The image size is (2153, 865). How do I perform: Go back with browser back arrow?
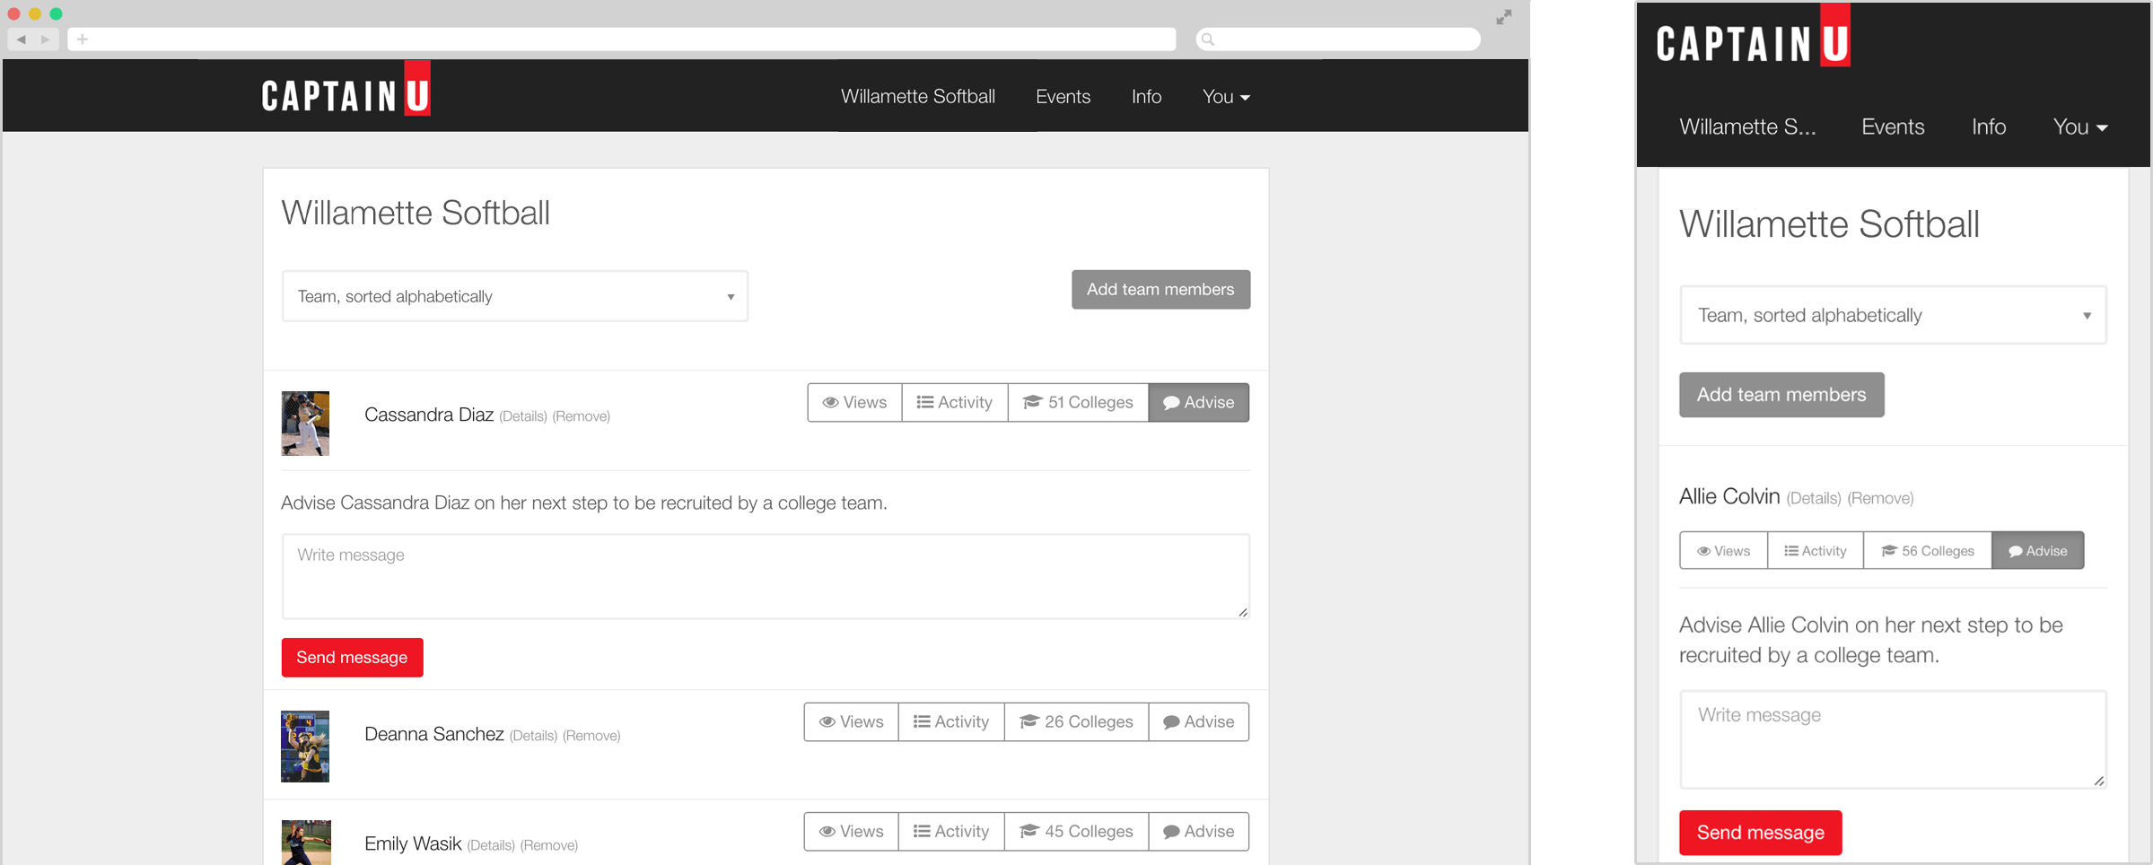[22, 39]
